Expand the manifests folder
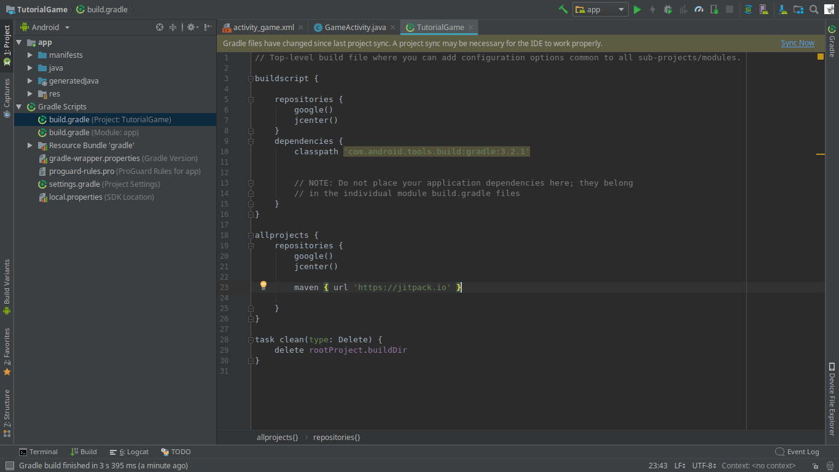The height and width of the screenshot is (472, 839). (30, 55)
